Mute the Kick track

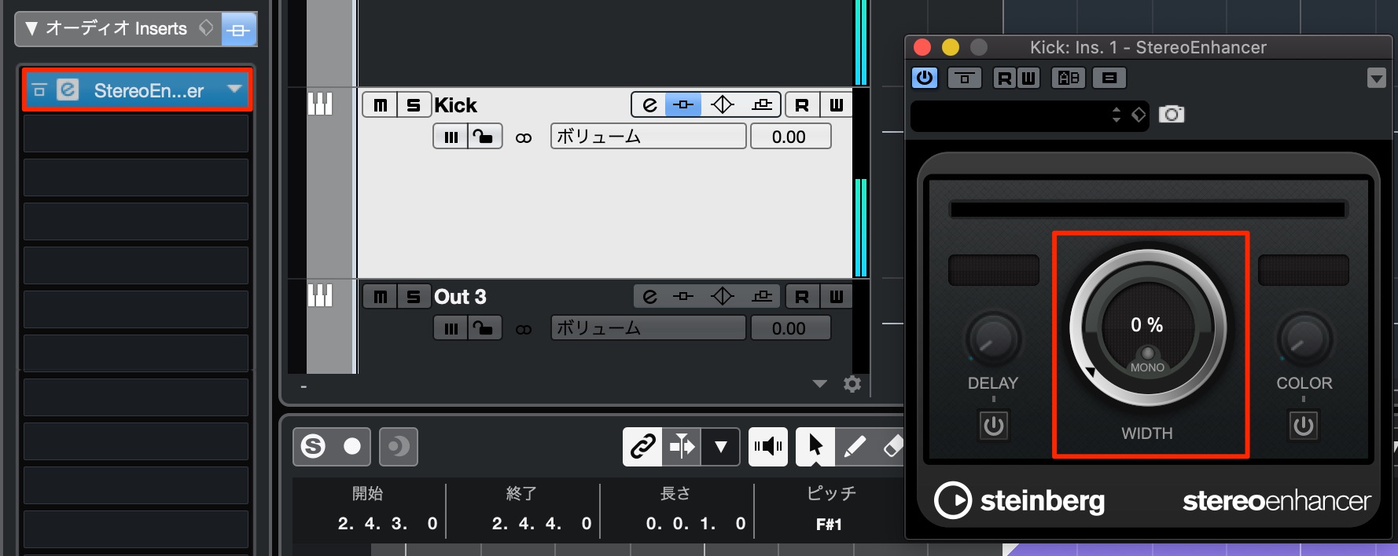point(381,104)
